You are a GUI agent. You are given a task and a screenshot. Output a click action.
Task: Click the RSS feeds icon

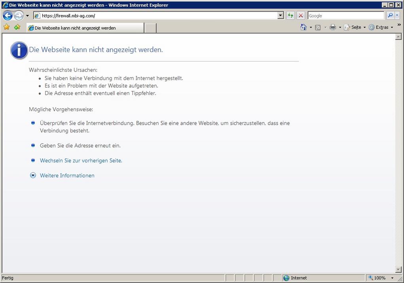(x=318, y=27)
